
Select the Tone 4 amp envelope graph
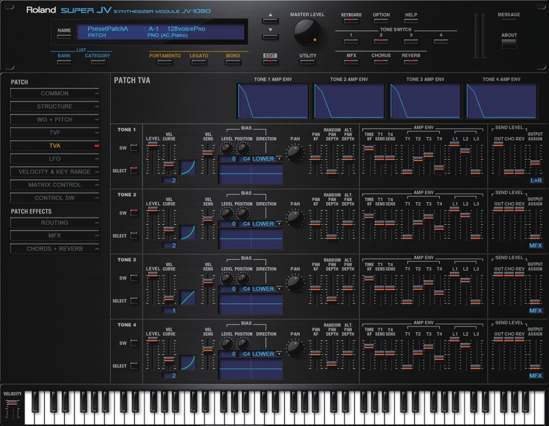point(501,101)
